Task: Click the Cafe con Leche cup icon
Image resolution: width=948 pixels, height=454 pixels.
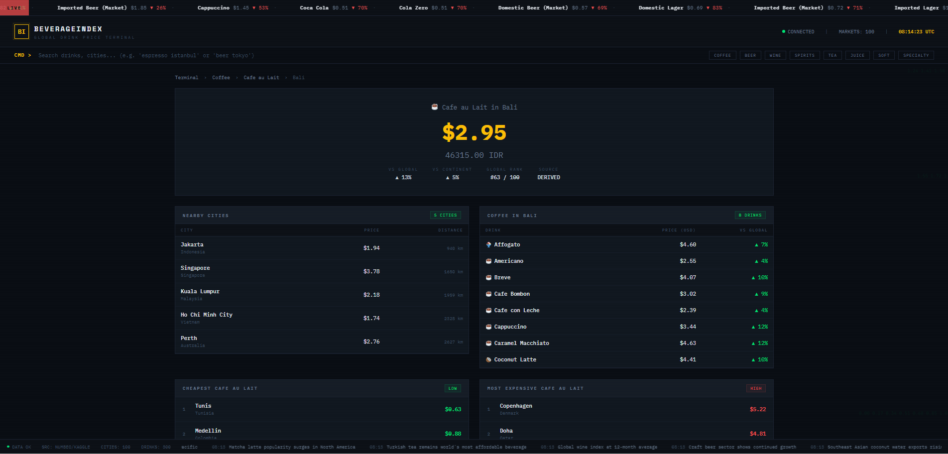Action: click(488, 310)
